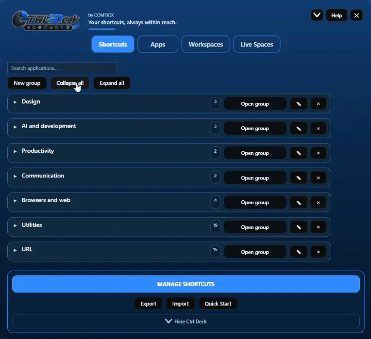Click pencil icon for Productivity group
371x339 pixels.
pyautogui.click(x=299, y=153)
